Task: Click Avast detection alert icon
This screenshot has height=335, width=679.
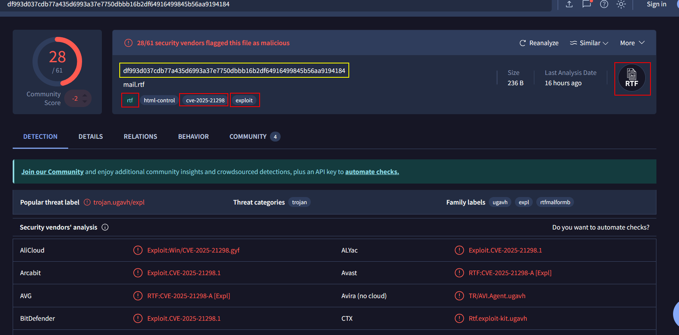Action: [459, 273]
